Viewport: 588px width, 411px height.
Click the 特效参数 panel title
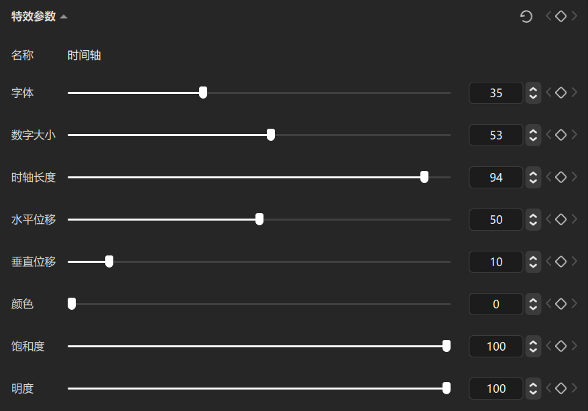(34, 16)
